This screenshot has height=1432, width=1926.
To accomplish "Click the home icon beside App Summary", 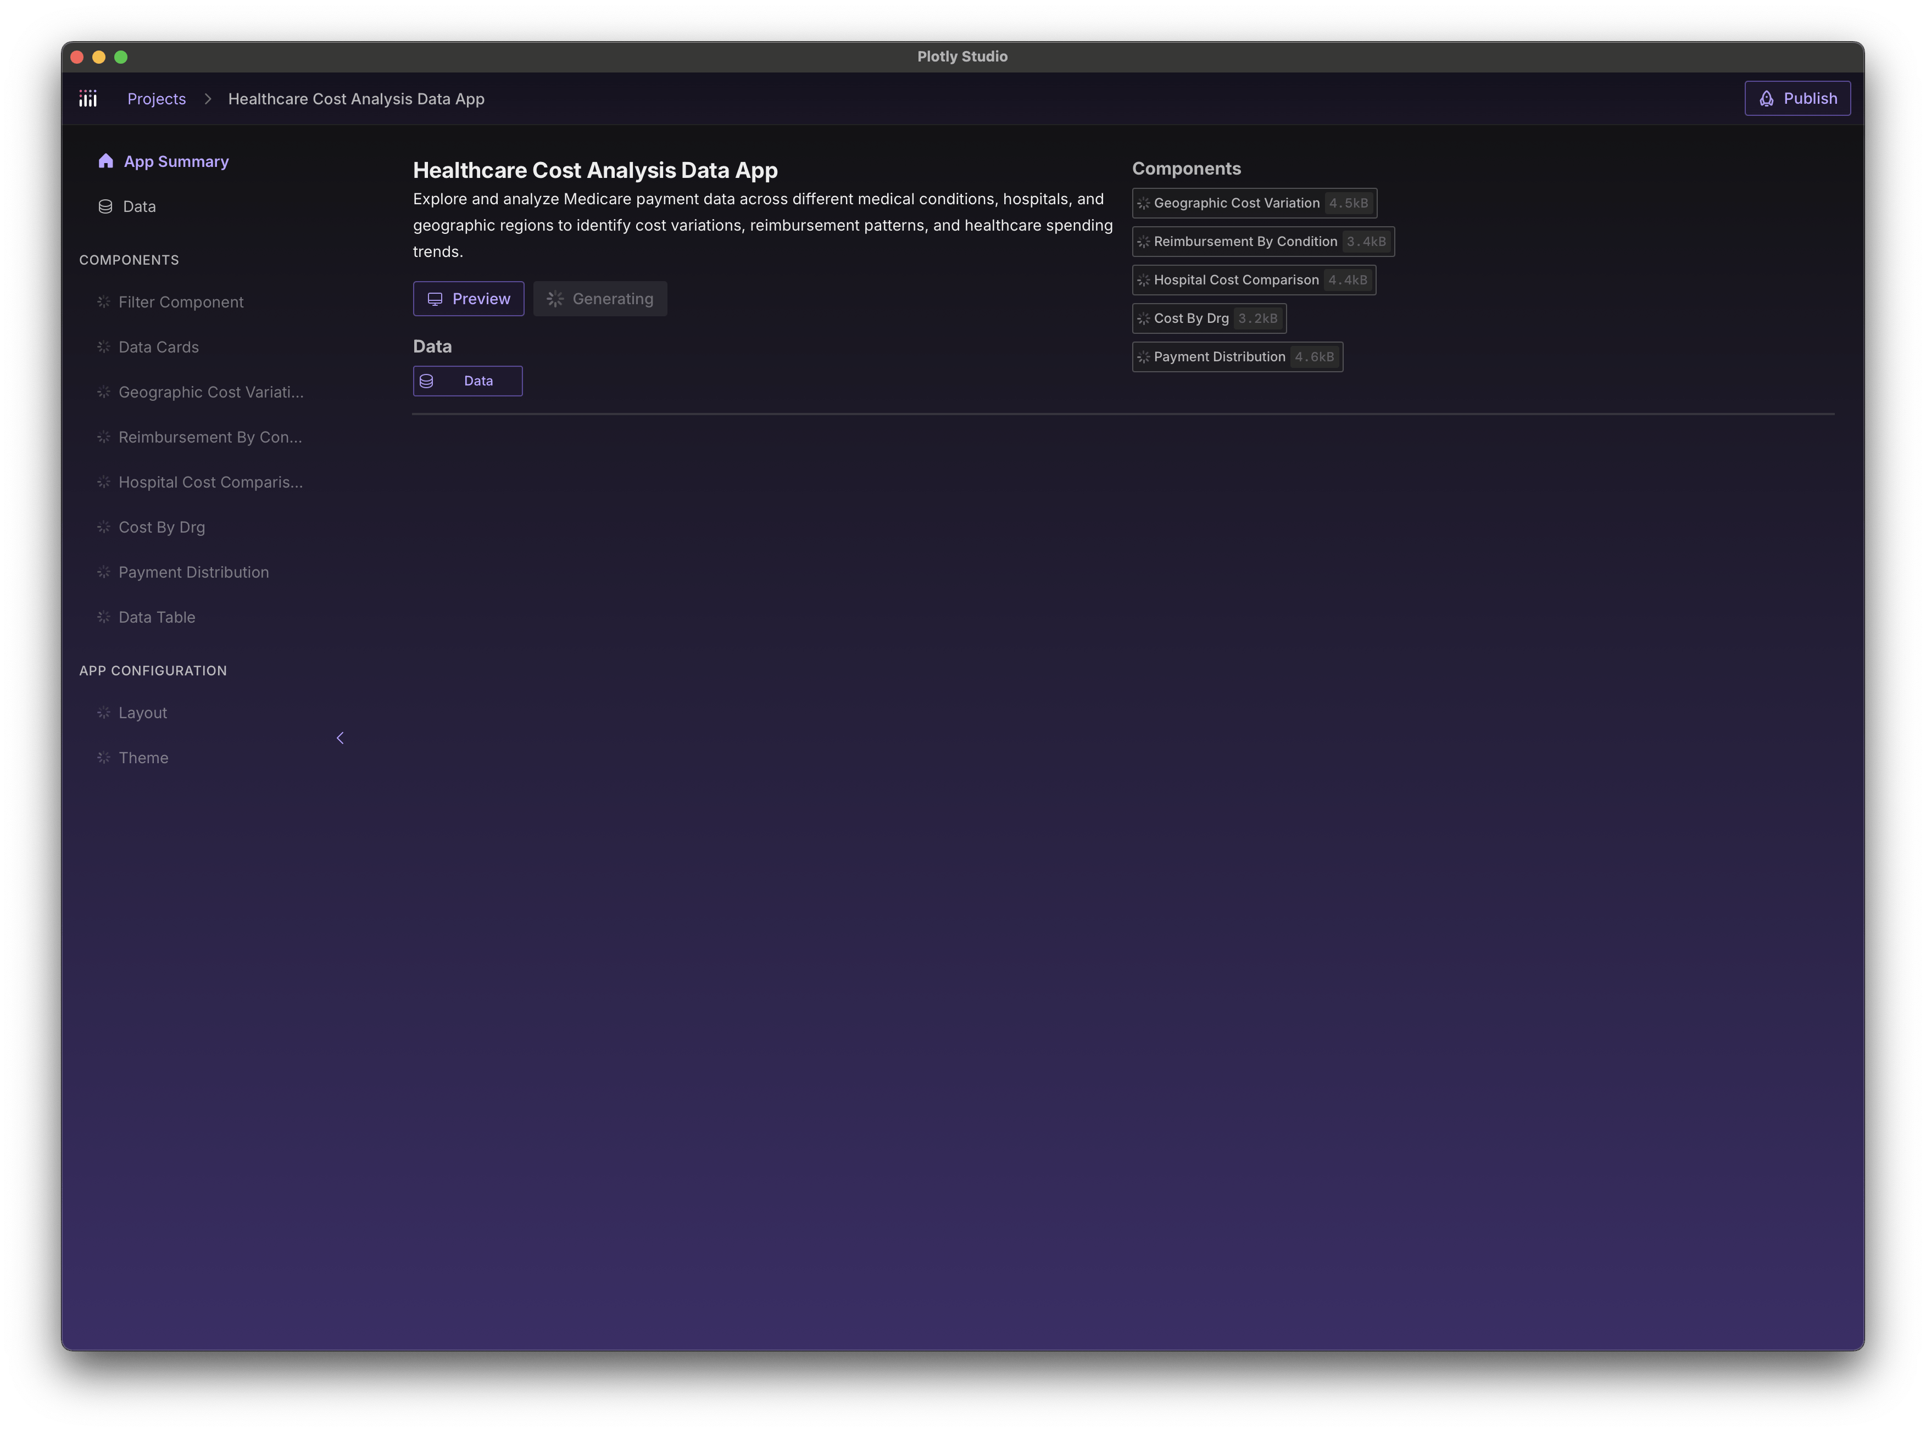I will pos(106,160).
